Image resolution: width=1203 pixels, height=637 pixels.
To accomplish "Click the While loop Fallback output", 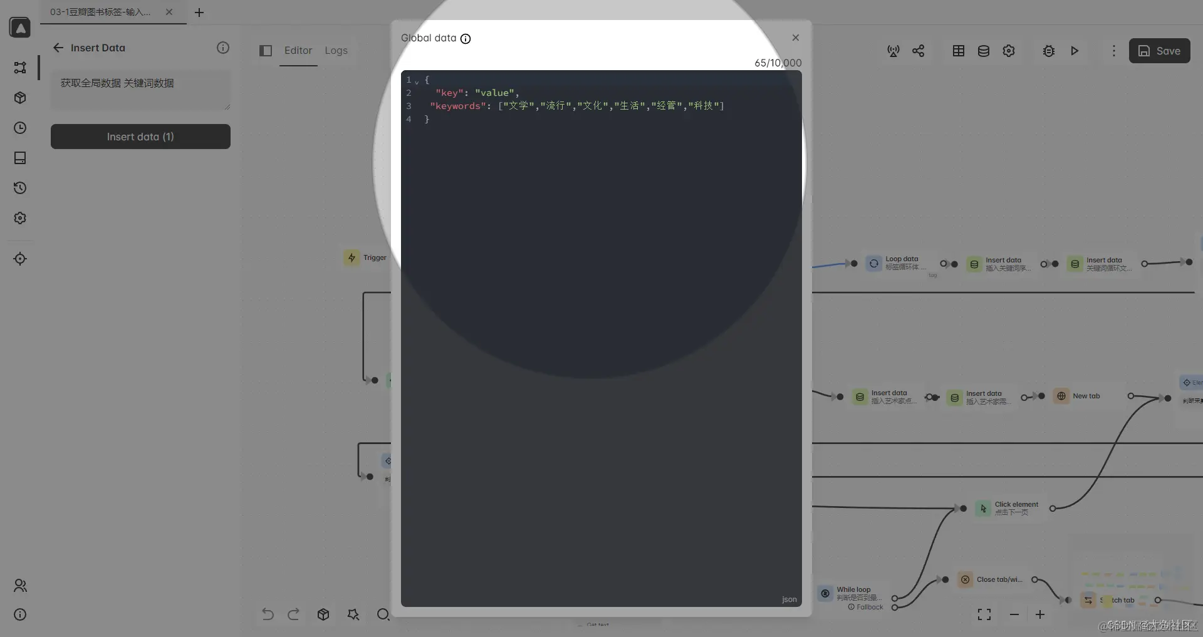I will pos(895,607).
